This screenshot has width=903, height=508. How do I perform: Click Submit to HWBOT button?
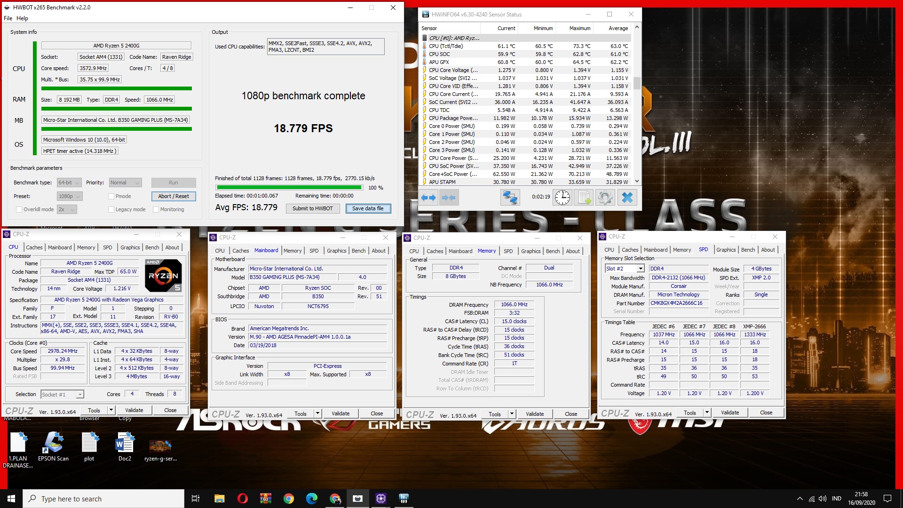point(312,208)
